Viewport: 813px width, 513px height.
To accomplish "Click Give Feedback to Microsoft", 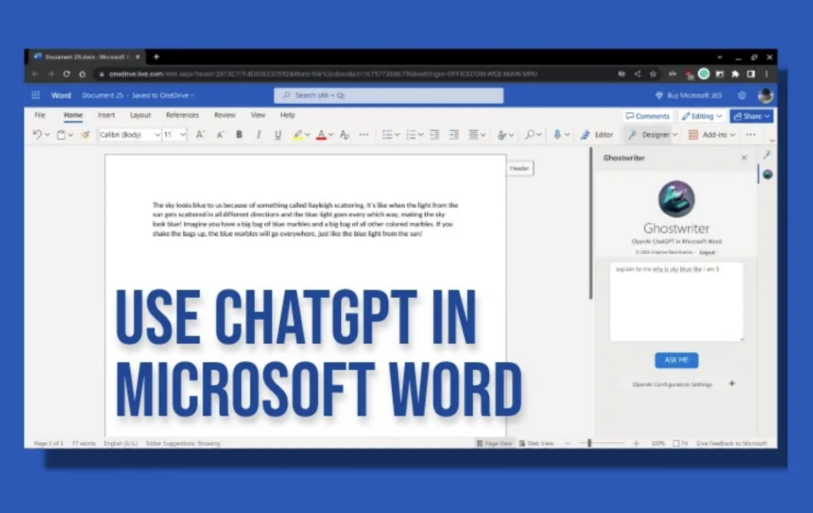I will [731, 443].
